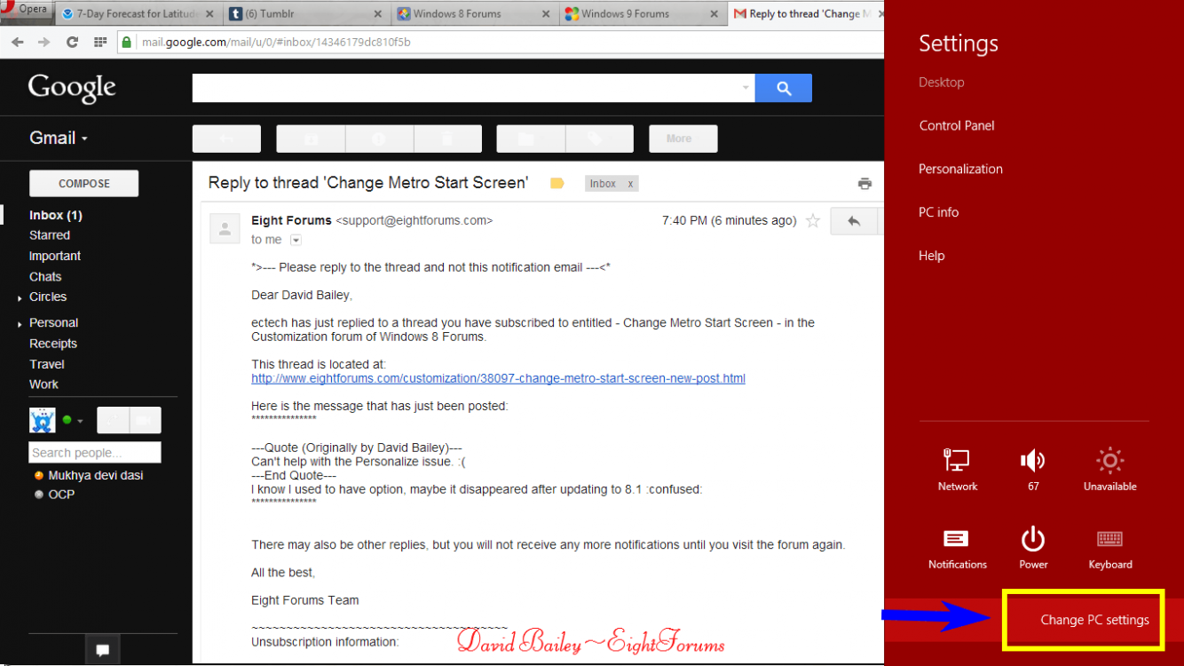Open the Work label
This screenshot has width=1184, height=666.
tap(43, 385)
